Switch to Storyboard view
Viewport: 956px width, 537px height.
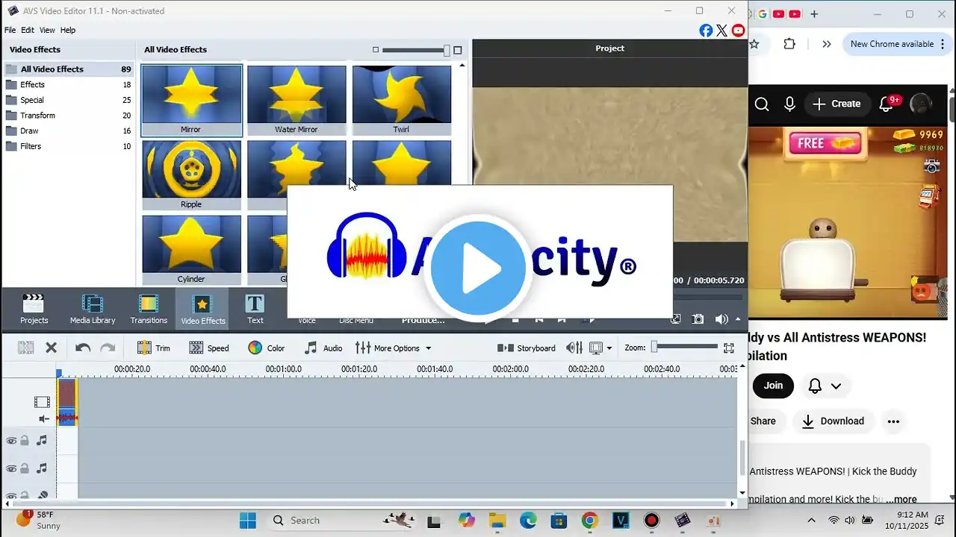point(527,348)
